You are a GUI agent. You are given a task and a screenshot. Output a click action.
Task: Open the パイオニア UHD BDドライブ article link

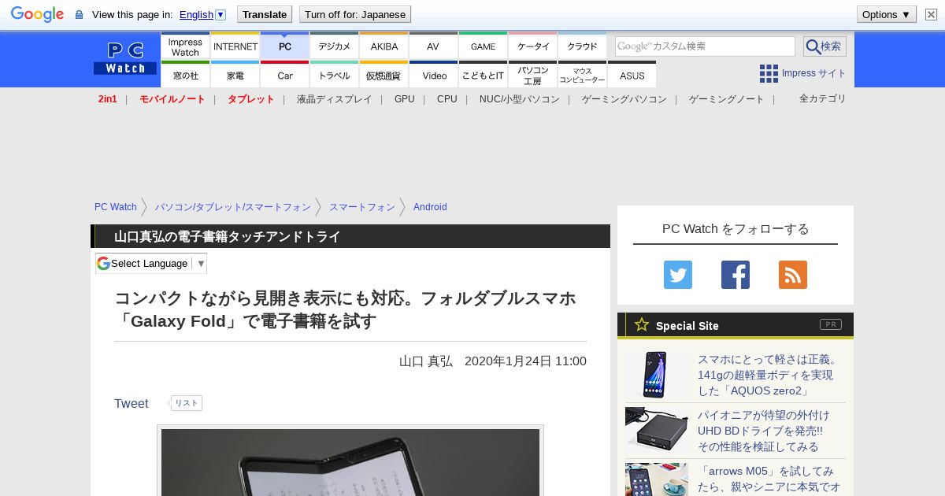tap(764, 431)
